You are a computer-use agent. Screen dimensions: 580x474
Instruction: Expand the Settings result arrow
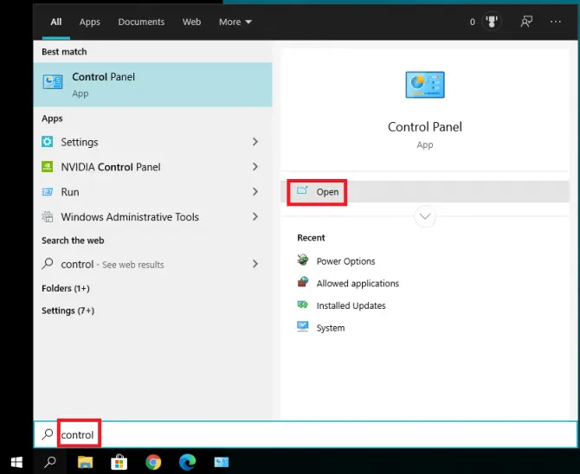click(x=255, y=142)
